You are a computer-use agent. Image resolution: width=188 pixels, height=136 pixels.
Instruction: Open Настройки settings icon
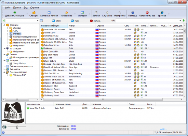(120, 13)
